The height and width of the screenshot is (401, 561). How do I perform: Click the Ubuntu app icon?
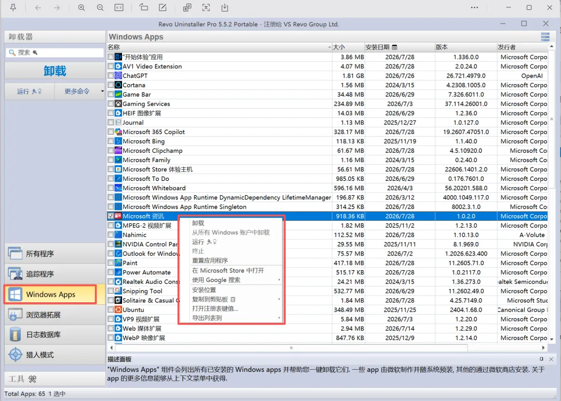(x=118, y=310)
